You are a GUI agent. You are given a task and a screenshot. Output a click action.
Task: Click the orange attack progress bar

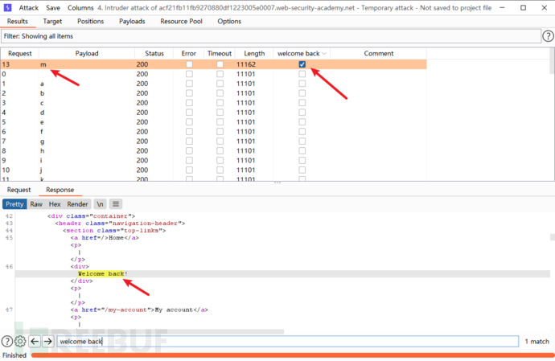pyautogui.click(x=292, y=355)
